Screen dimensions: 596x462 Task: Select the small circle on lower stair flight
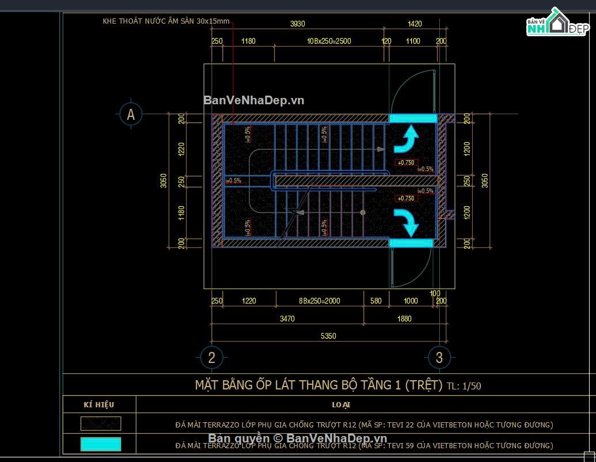point(363,213)
